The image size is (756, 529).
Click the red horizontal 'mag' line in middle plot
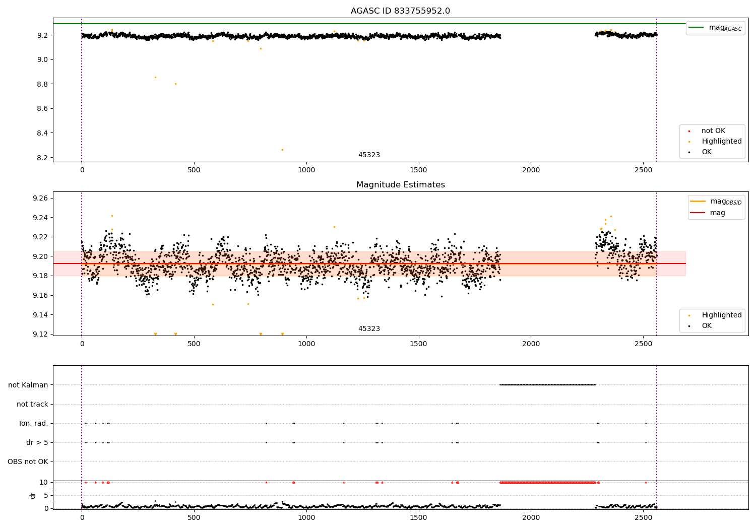tap(369, 263)
